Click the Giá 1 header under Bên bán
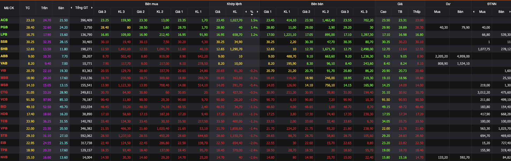The image size is (511, 161). point(267,12)
